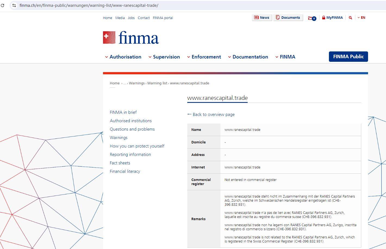
Task: Expand the Authorisation menu
Action: coord(123,57)
